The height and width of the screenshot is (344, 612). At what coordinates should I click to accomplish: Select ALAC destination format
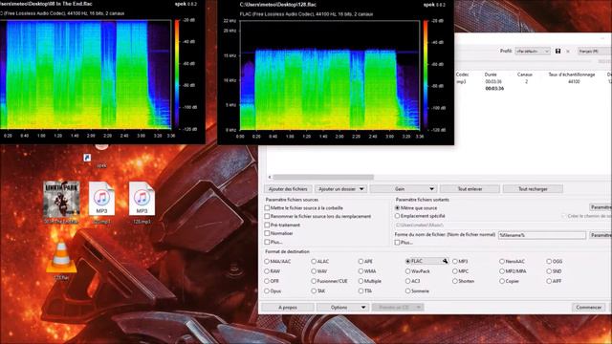tap(314, 261)
